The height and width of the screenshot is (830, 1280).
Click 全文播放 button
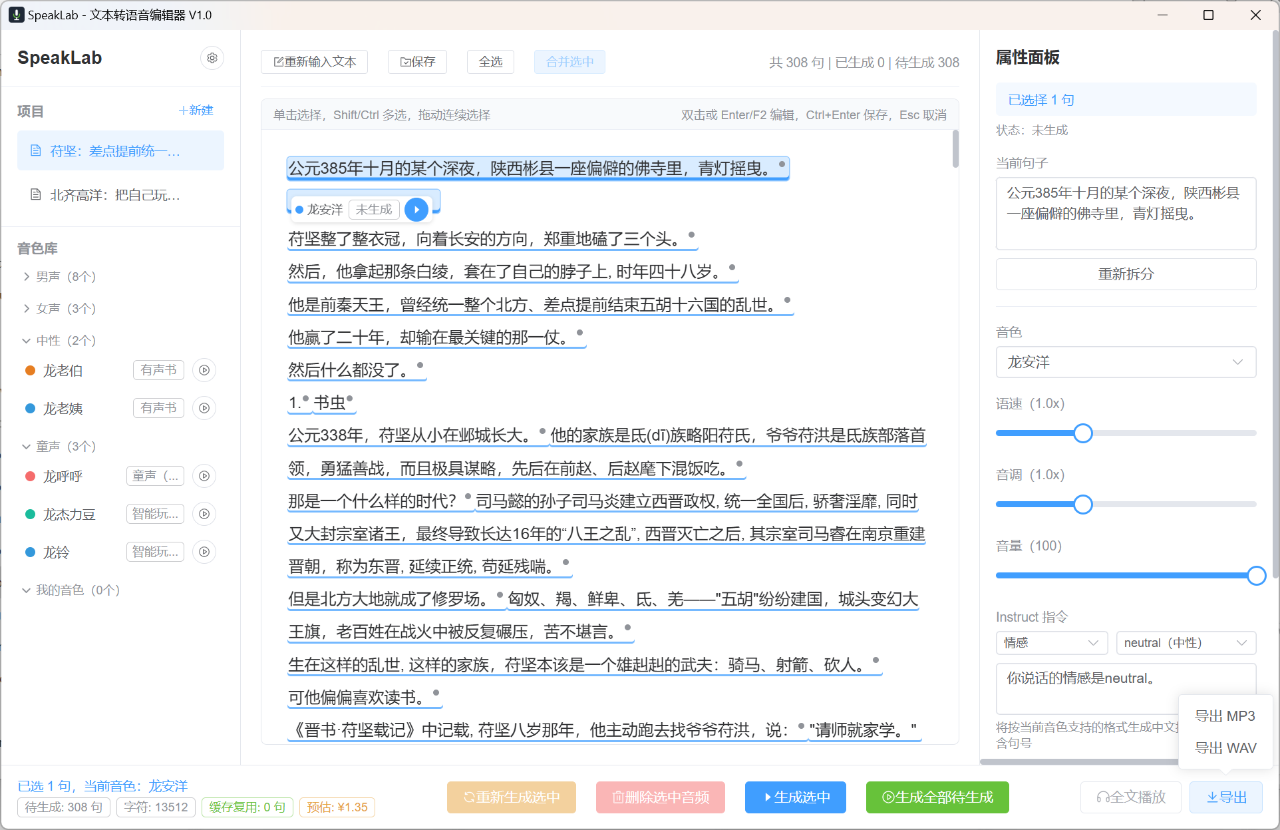point(1131,797)
